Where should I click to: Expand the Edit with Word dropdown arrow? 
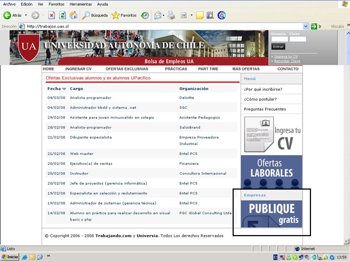coord(191,15)
